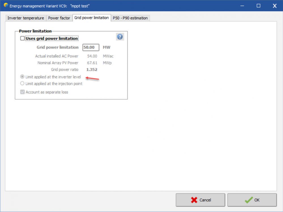Enable the Uses grid power limitation checkbox
This screenshot has height=212, width=283.
[x=22, y=38]
